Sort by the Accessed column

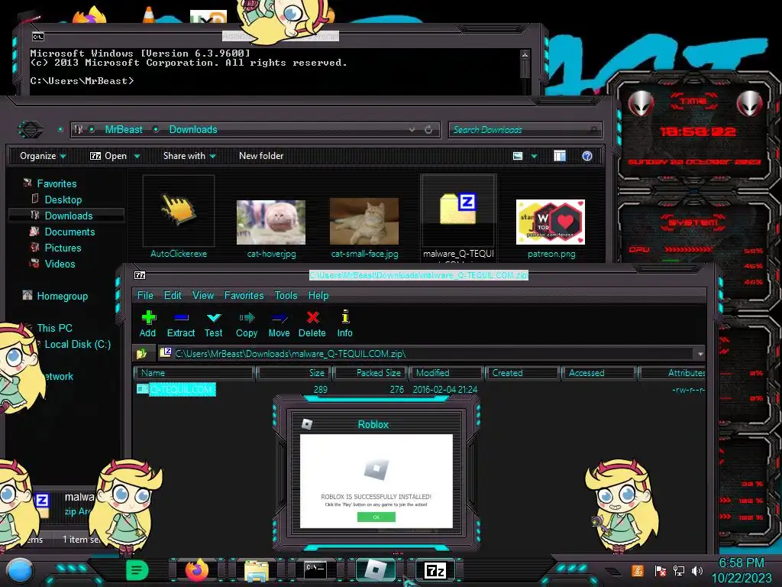(x=599, y=373)
